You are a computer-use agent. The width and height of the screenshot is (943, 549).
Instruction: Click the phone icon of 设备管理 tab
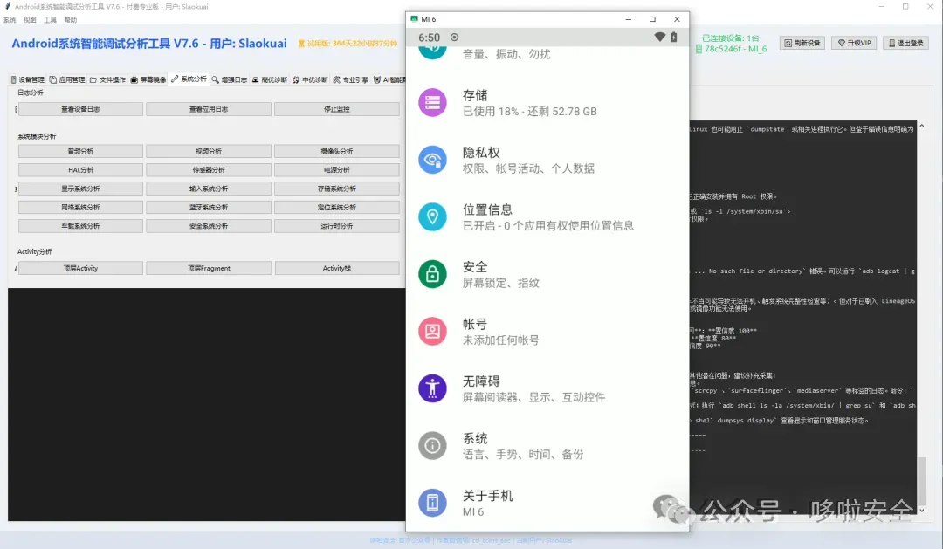click(x=13, y=79)
